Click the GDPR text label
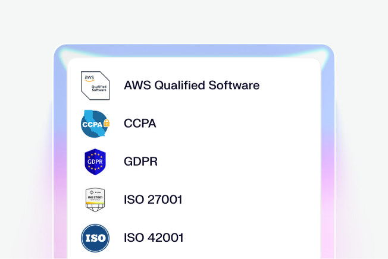 tap(140, 162)
